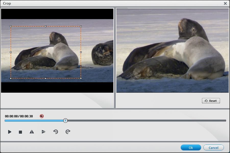Confirm the crop with Ok
The image size is (230, 153).
[x=191, y=147]
